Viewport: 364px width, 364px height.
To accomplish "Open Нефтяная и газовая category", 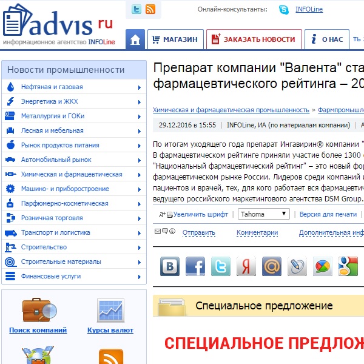I will pyautogui.click(x=52, y=87).
